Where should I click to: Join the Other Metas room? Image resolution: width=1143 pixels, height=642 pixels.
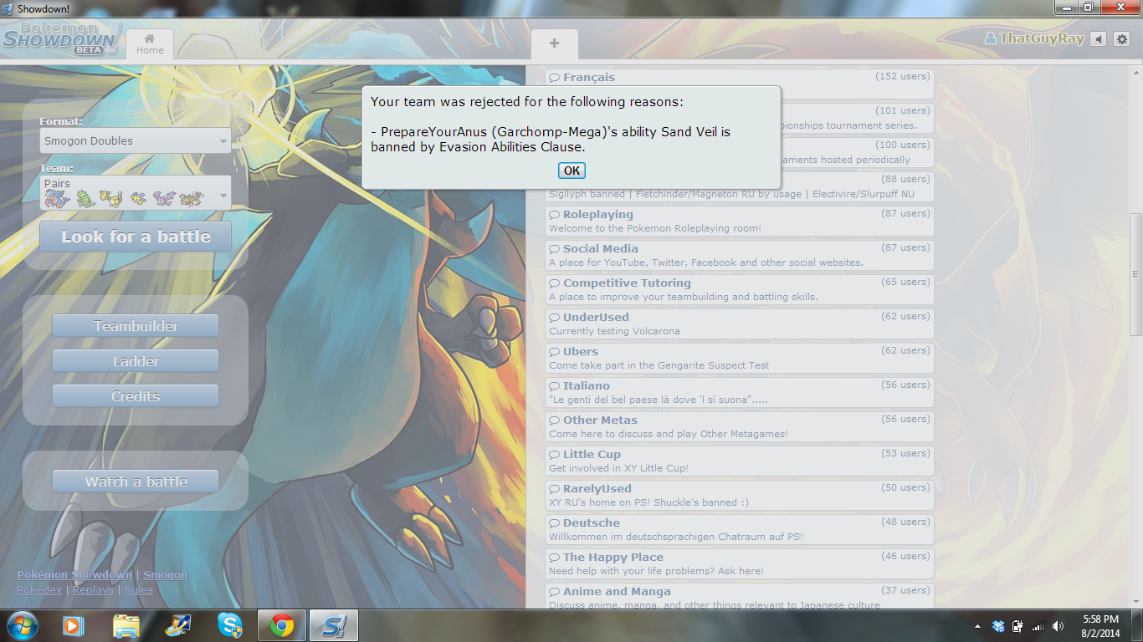click(739, 426)
